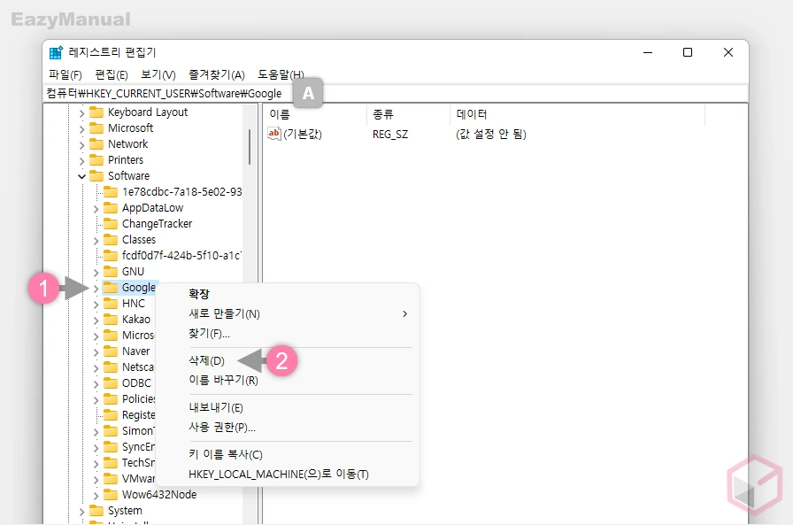Click the GNU folder icon
Image resolution: width=793 pixels, height=525 pixels.
[x=111, y=272]
